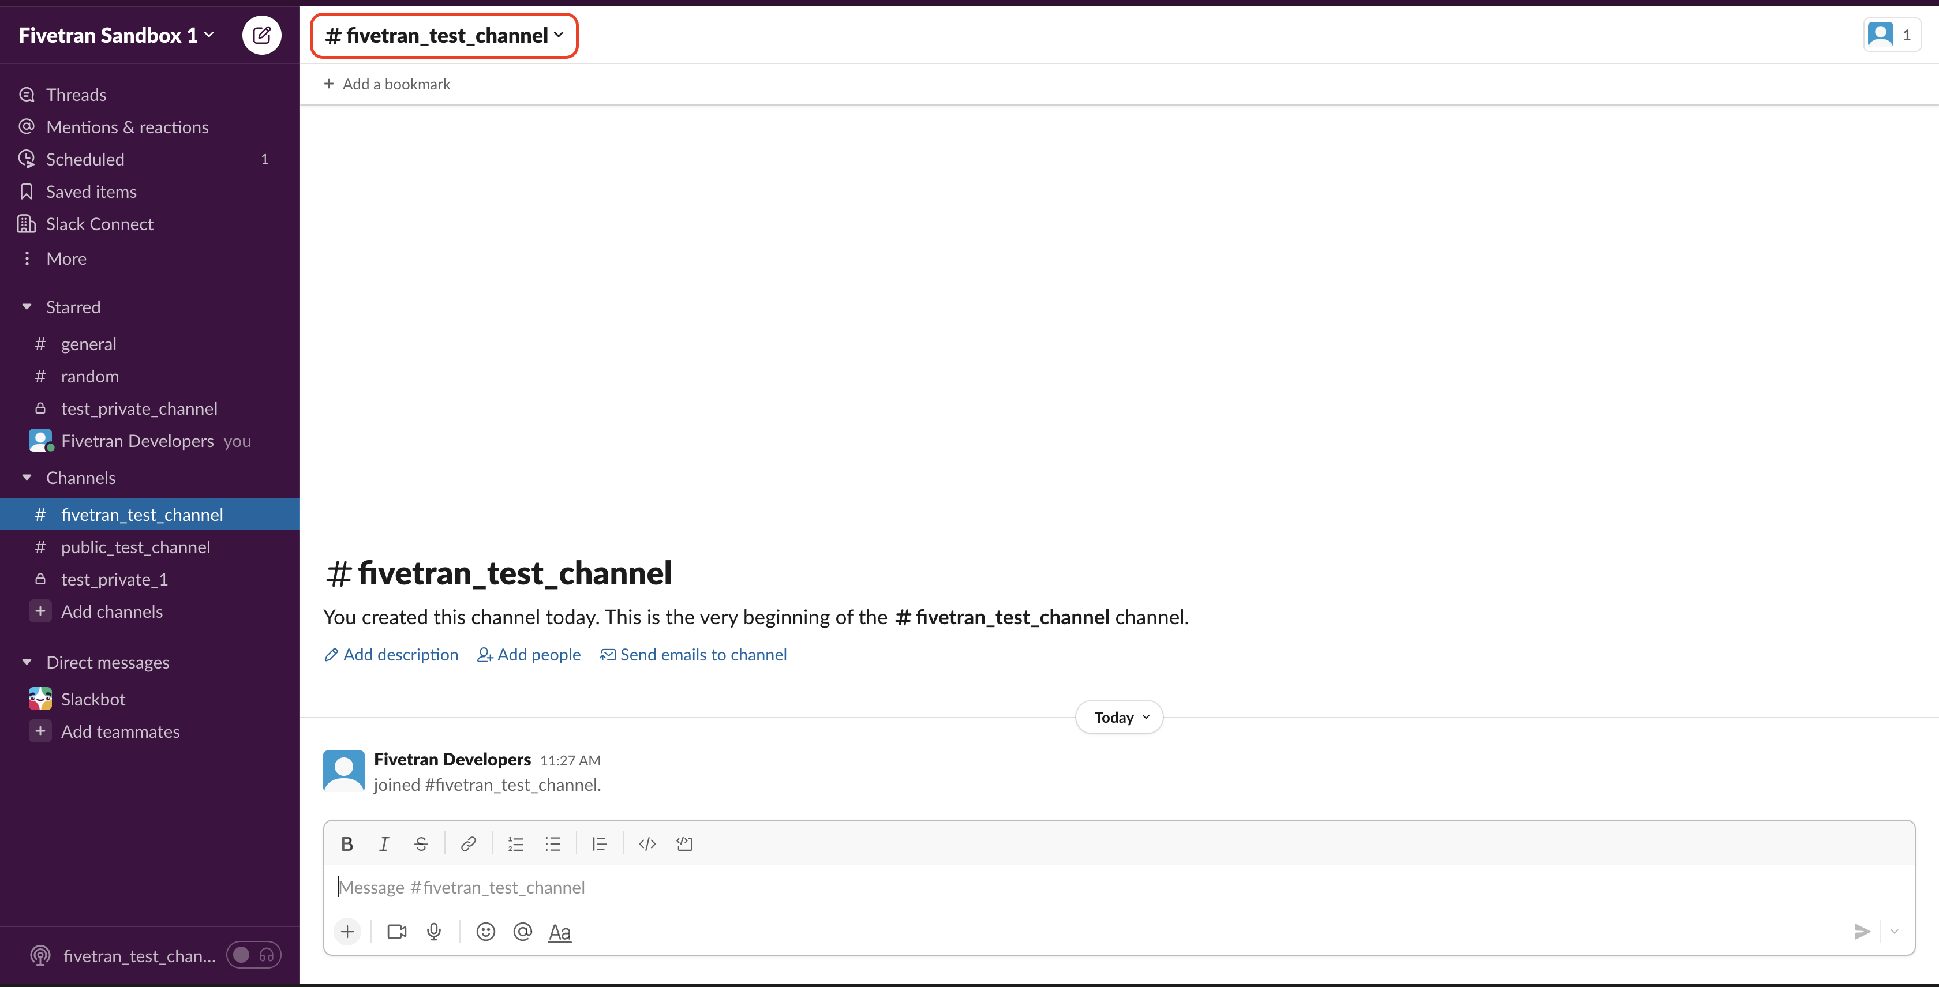Viewport: 1939px width, 987px height.
Task: Click the send message arrow
Action: (1862, 932)
